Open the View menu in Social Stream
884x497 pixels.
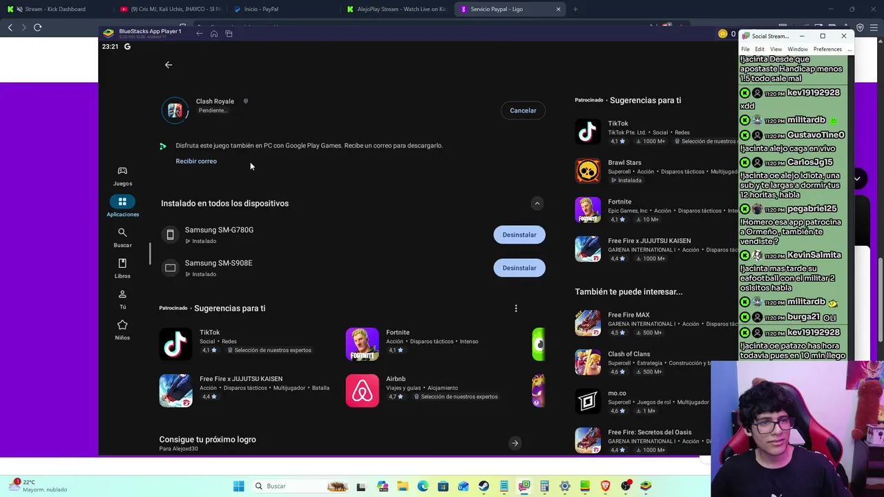coord(776,49)
